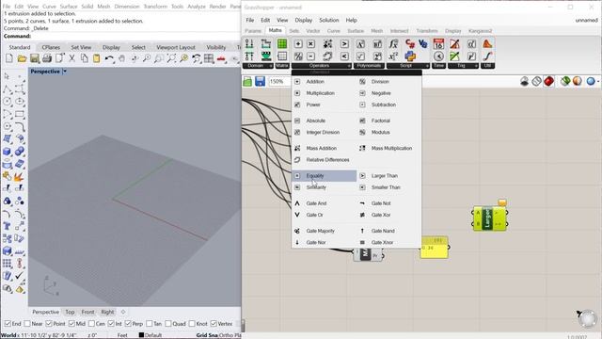602x339 pixels.
Task: Click the clock time component icon
Action: (x=438, y=56)
